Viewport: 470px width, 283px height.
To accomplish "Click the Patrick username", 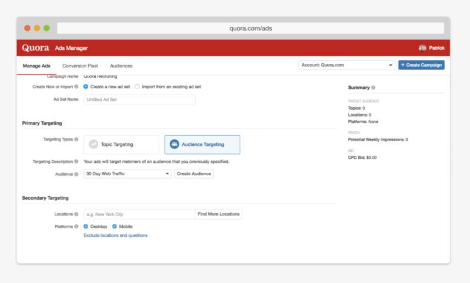I will tap(437, 48).
